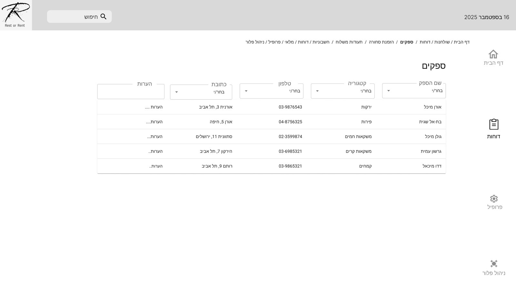Expand the supplier name (שם הספק) dropdown

(414, 91)
